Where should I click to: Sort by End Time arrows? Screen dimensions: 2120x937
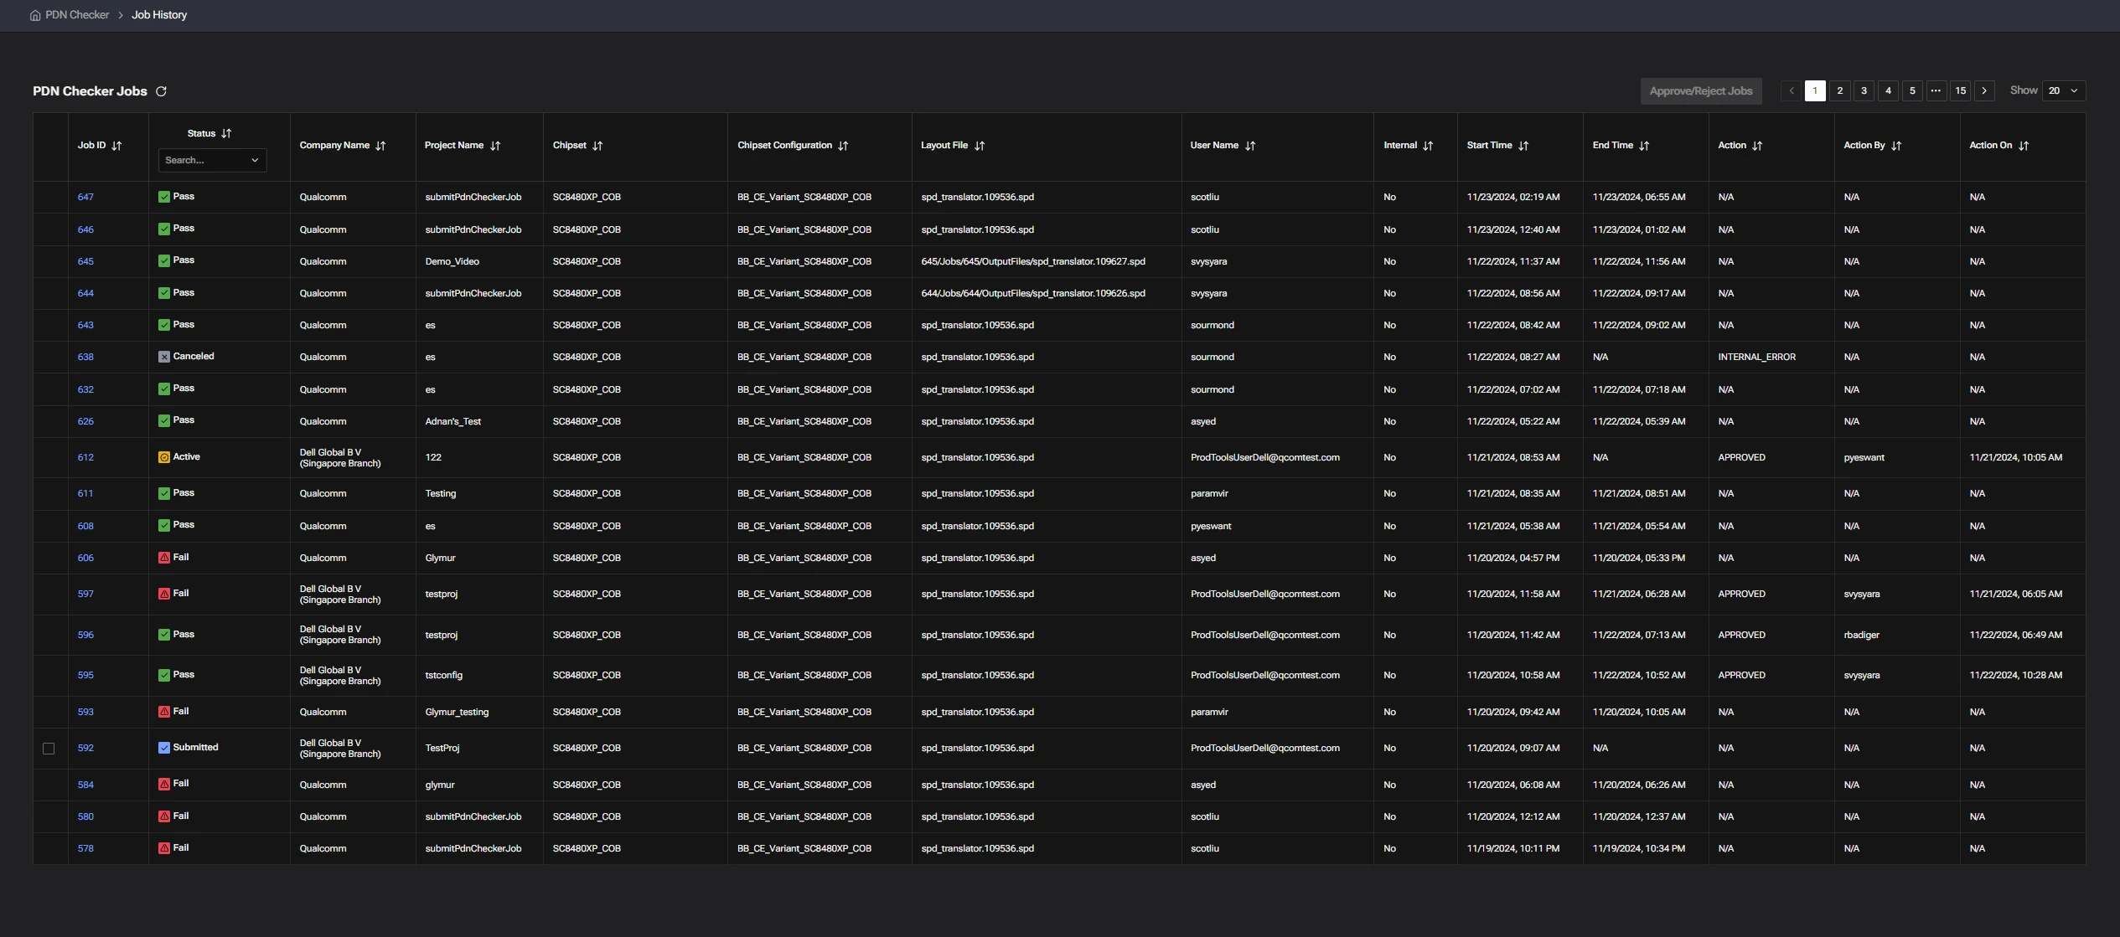[1644, 146]
